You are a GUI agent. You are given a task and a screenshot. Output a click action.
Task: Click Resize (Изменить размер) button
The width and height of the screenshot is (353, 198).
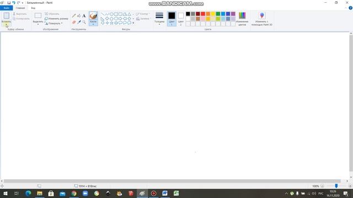click(x=56, y=19)
